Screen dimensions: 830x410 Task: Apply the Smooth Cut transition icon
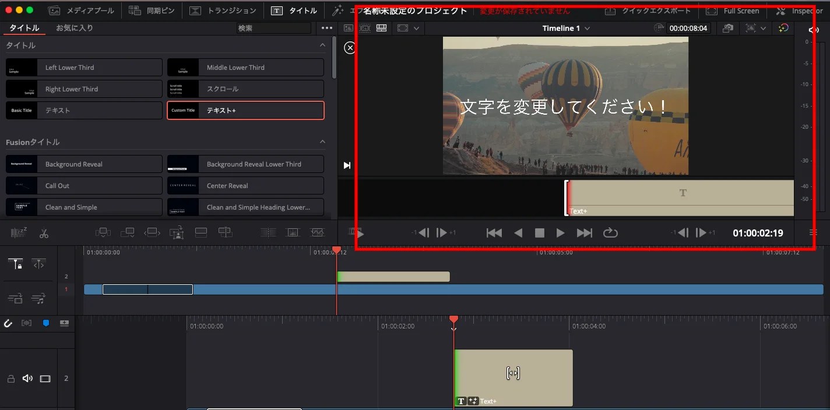(x=317, y=232)
